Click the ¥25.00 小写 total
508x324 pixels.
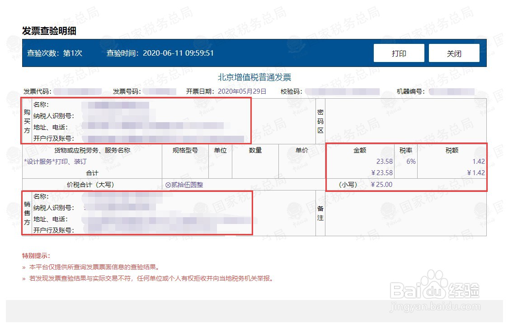point(381,185)
